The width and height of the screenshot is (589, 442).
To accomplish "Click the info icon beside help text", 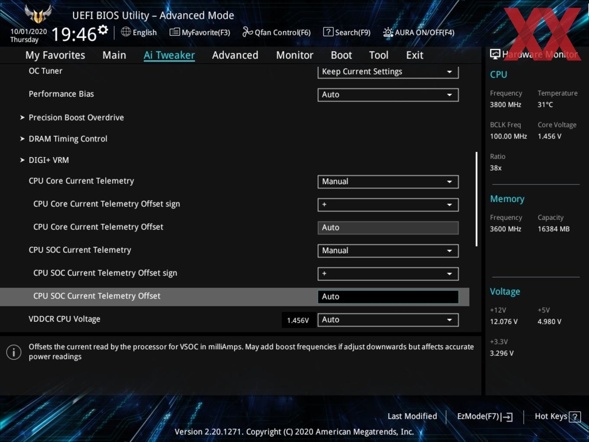I will point(14,352).
